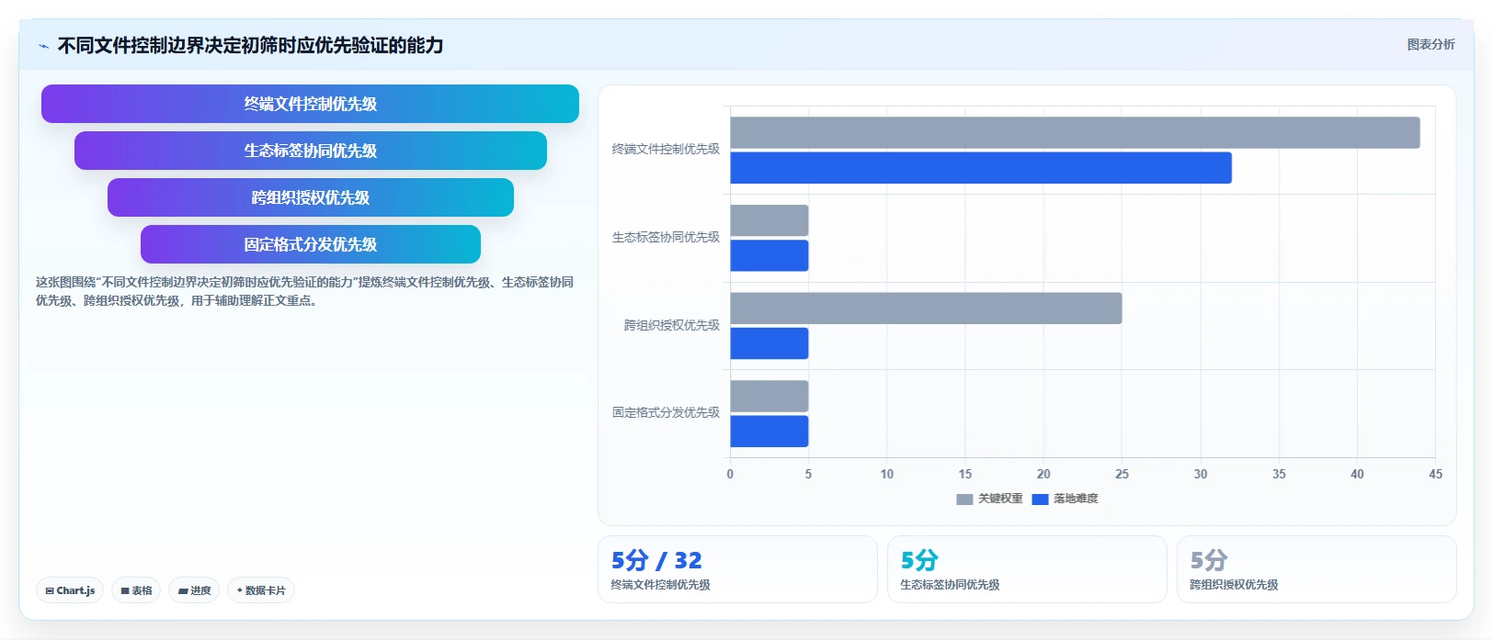Image resolution: width=1493 pixels, height=640 pixels.
Task: Click the blue 落地难度 legend color swatch
Action: 1040,500
